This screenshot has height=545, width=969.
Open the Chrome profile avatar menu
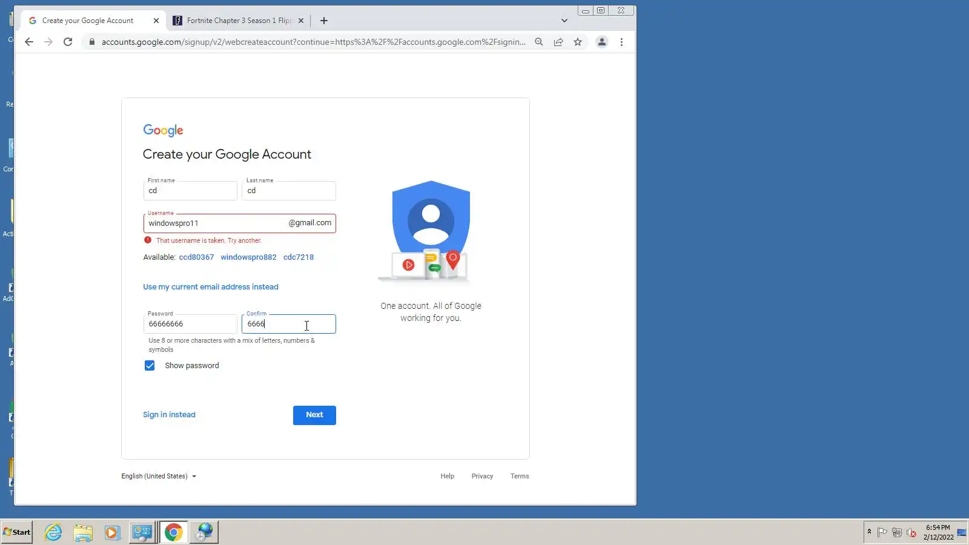[602, 42]
